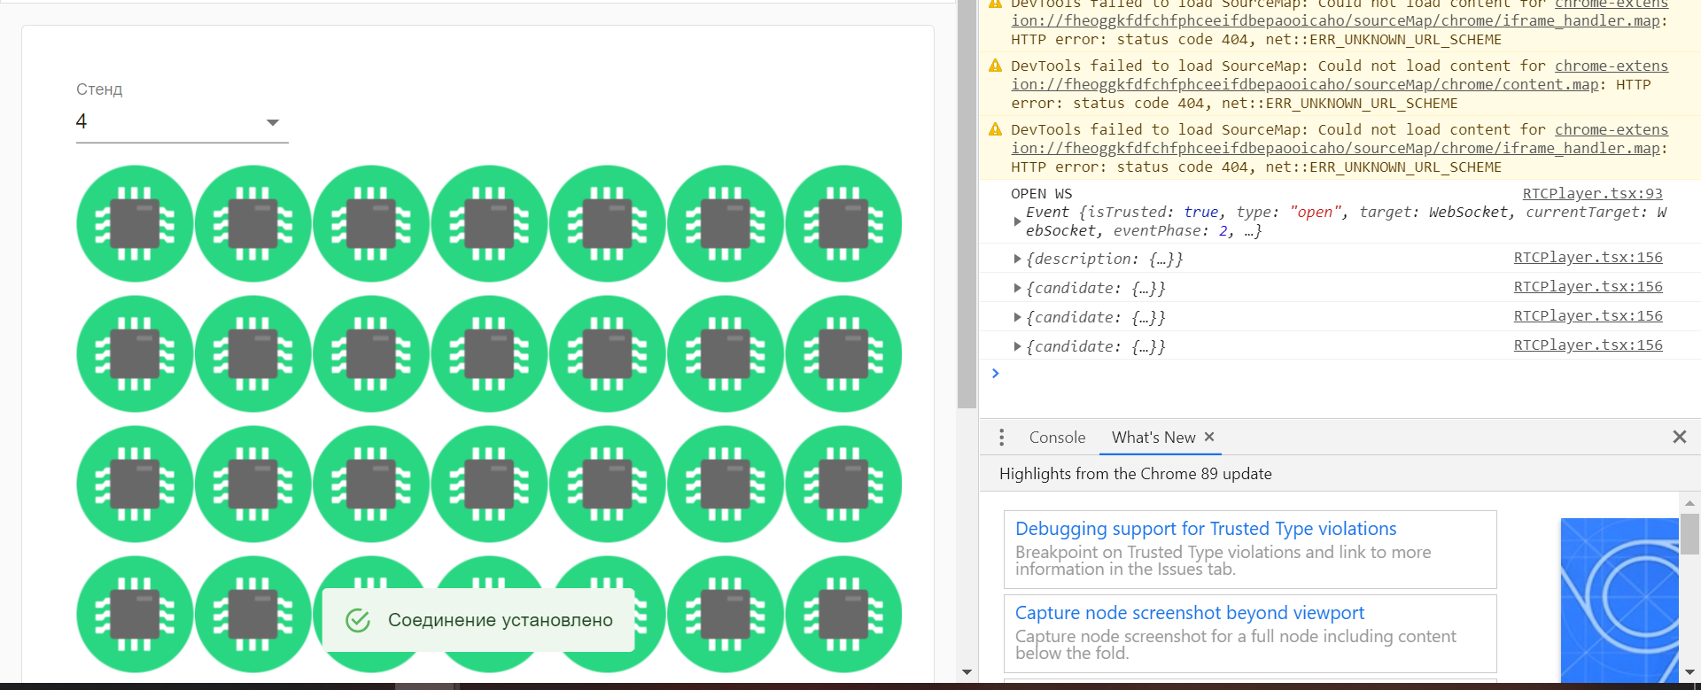Select sixth chip icon in bottom row
The width and height of the screenshot is (1701, 690).
(726, 614)
